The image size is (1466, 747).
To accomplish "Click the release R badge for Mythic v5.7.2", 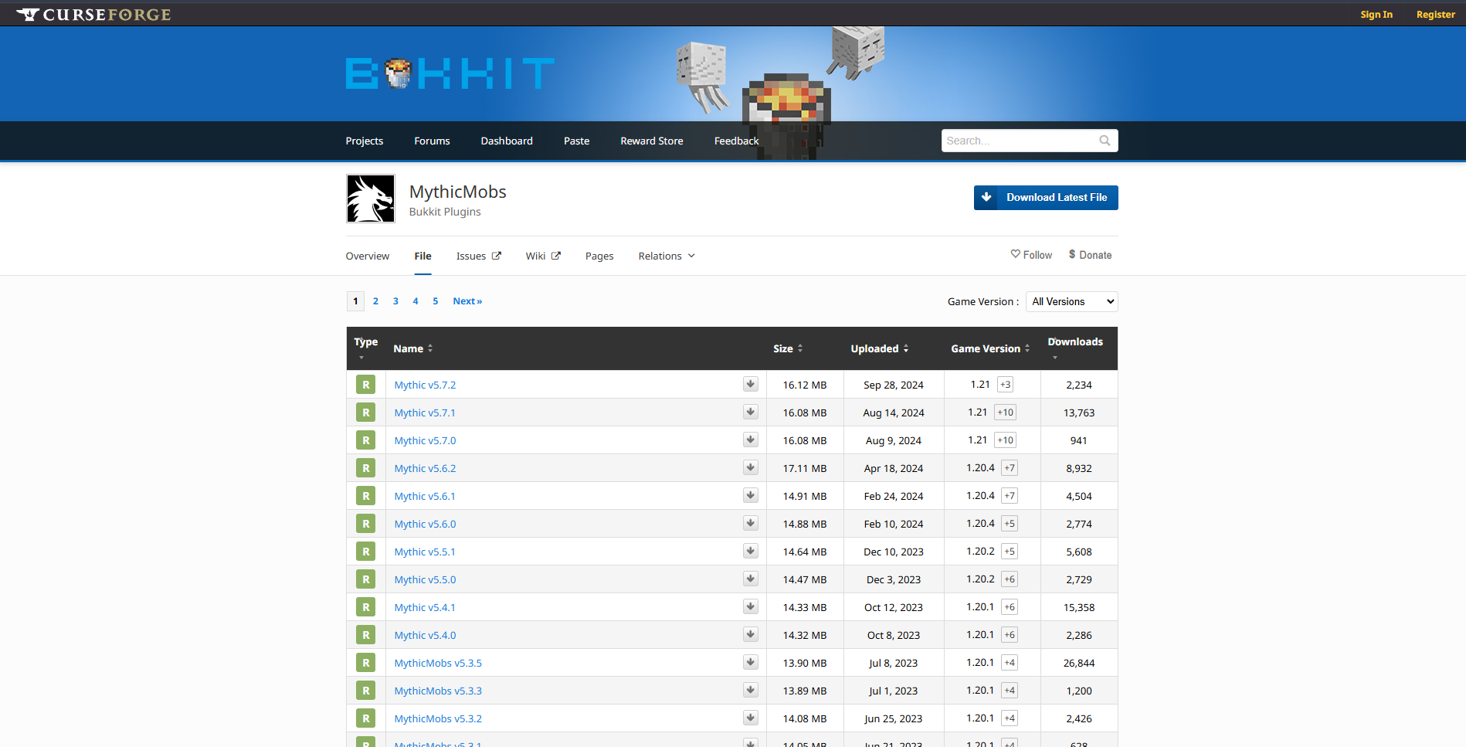I will coord(365,385).
